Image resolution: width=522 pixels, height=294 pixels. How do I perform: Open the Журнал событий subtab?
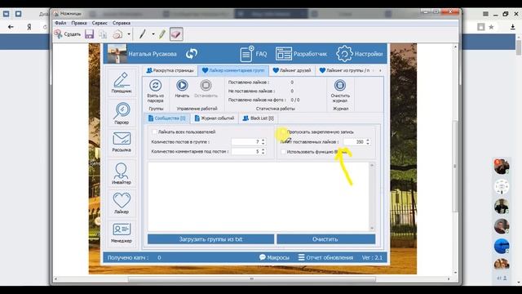[x=215, y=118]
